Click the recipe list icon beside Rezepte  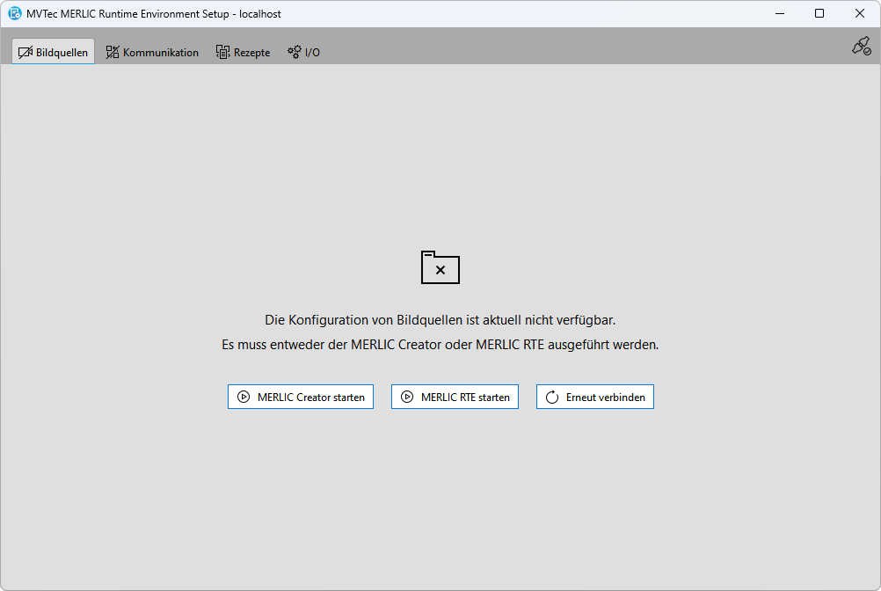(x=223, y=52)
